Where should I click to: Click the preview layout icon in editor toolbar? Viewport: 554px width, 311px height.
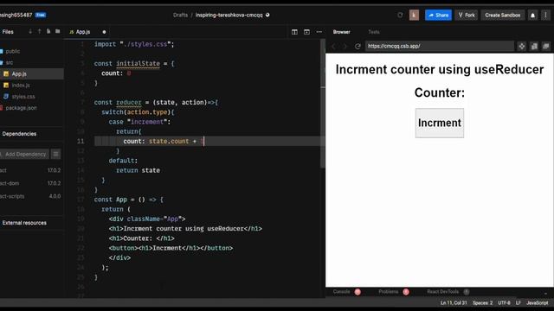click(x=306, y=32)
